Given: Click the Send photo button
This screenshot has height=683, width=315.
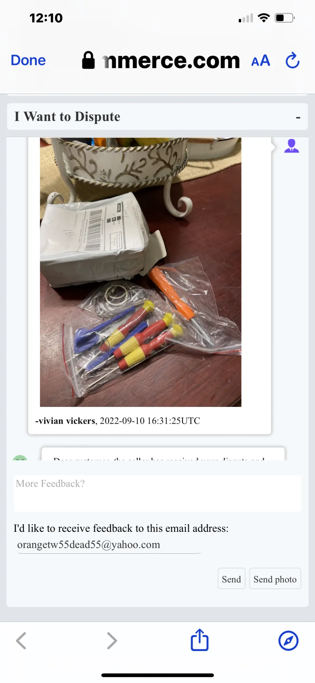Looking at the screenshot, I should pyautogui.click(x=275, y=579).
